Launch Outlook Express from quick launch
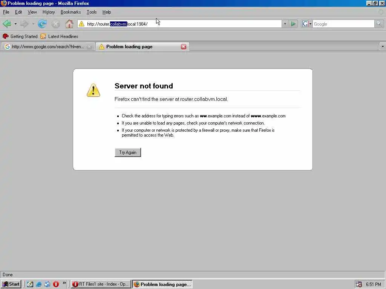Image resolution: width=386 pixels, height=289 pixels. coord(47,284)
